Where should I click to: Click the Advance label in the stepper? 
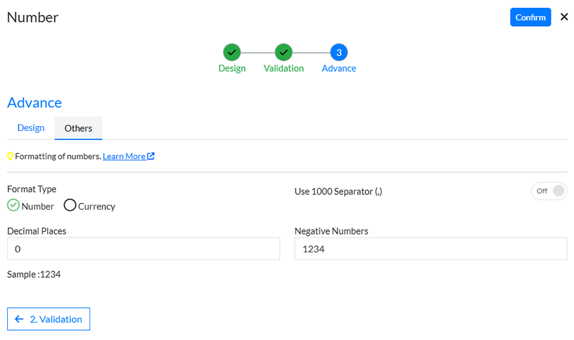coord(339,68)
